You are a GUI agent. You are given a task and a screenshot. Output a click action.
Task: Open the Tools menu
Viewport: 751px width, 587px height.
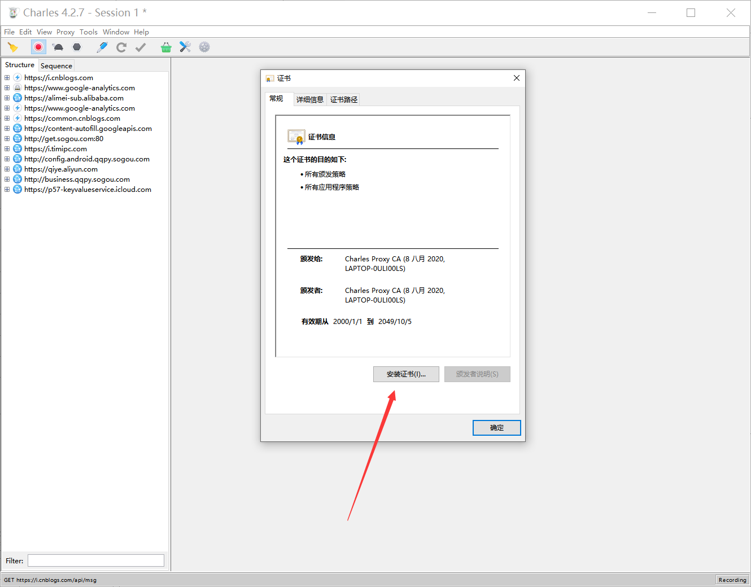89,32
